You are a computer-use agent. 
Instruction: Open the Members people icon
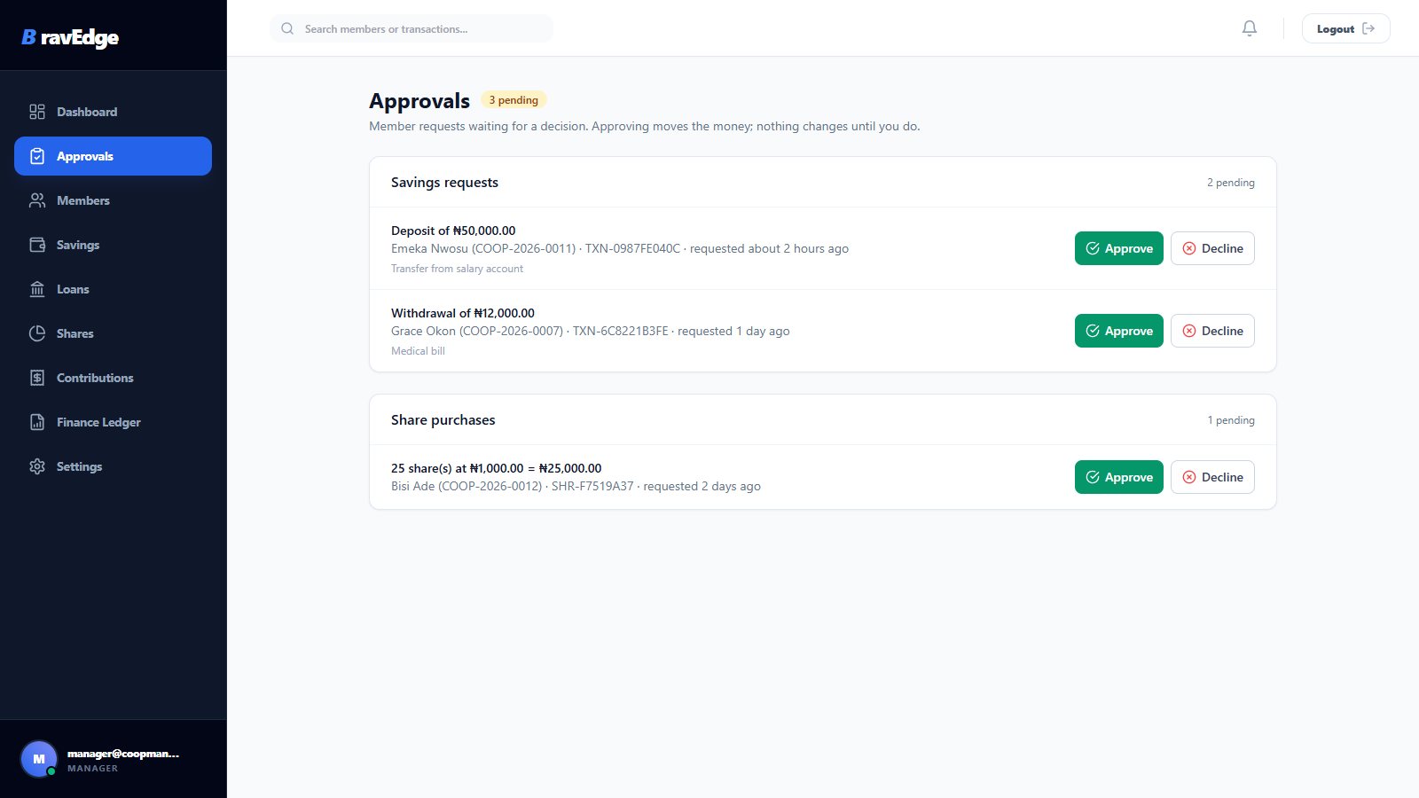tap(37, 200)
